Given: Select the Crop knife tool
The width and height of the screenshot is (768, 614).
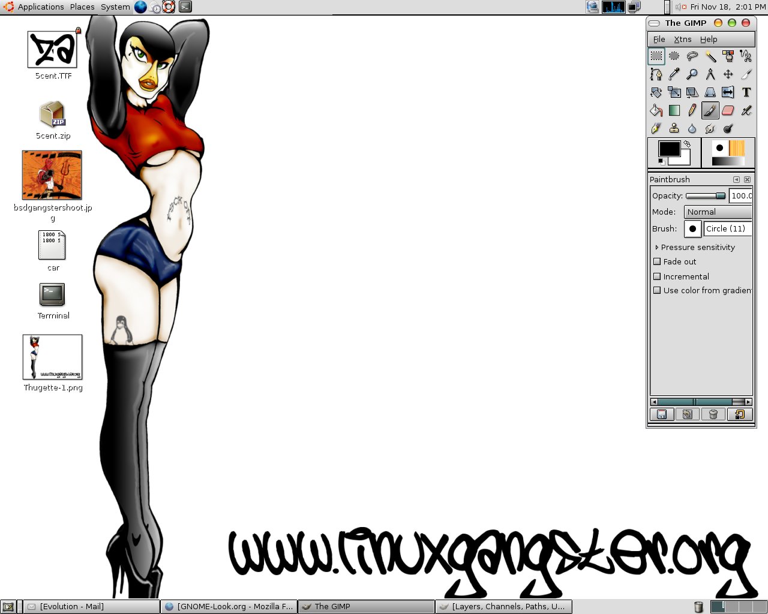Looking at the screenshot, I should tap(746, 74).
